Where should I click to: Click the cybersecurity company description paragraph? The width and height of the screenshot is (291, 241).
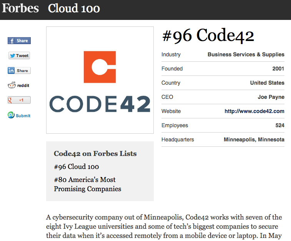point(164,226)
